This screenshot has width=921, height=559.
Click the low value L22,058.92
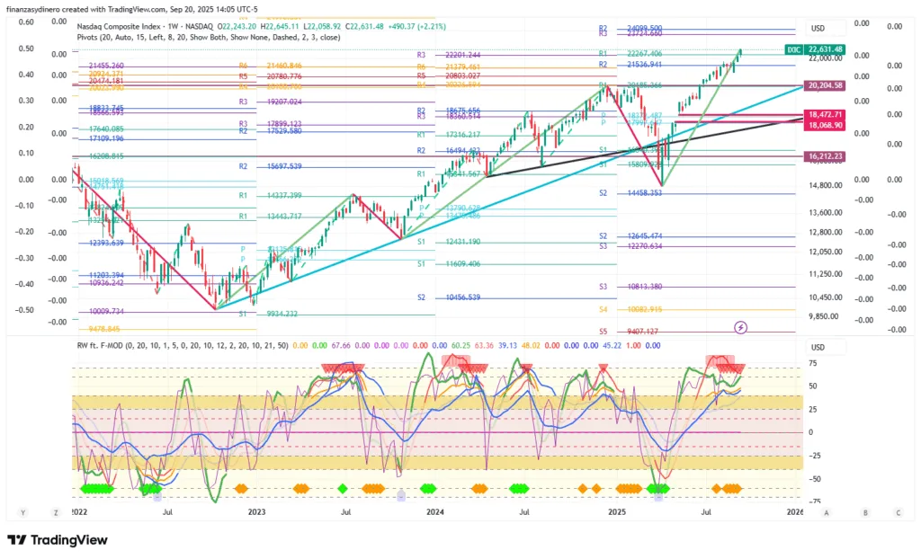[322, 26]
